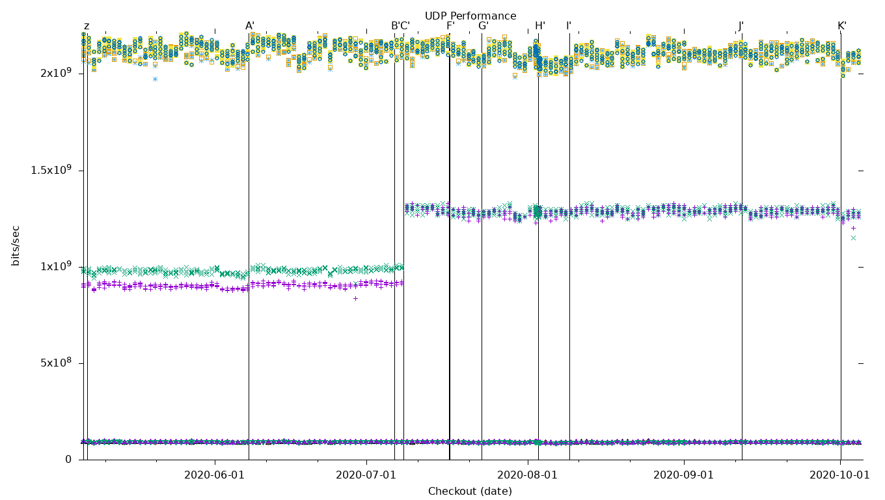Click the 5x10^8 y-axis tick label
The width and height of the screenshot is (885, 500).
pos(55,363)
